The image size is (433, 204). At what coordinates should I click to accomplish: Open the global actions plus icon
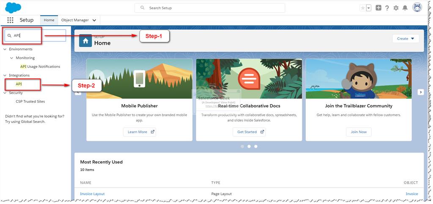(x=378, y=8)
